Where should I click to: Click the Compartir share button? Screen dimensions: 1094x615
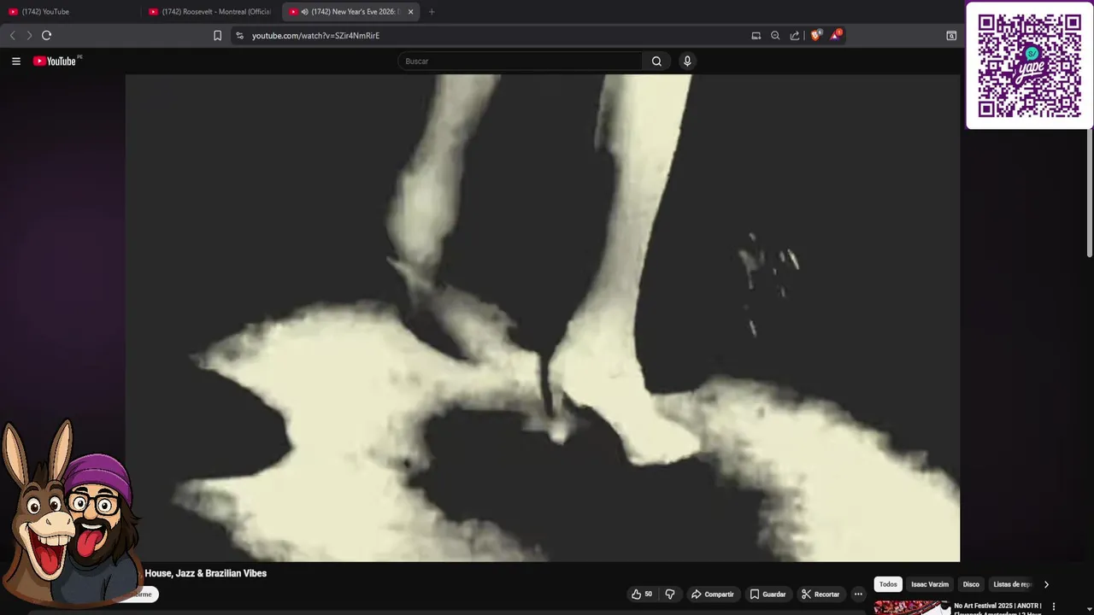pos(713,594)
